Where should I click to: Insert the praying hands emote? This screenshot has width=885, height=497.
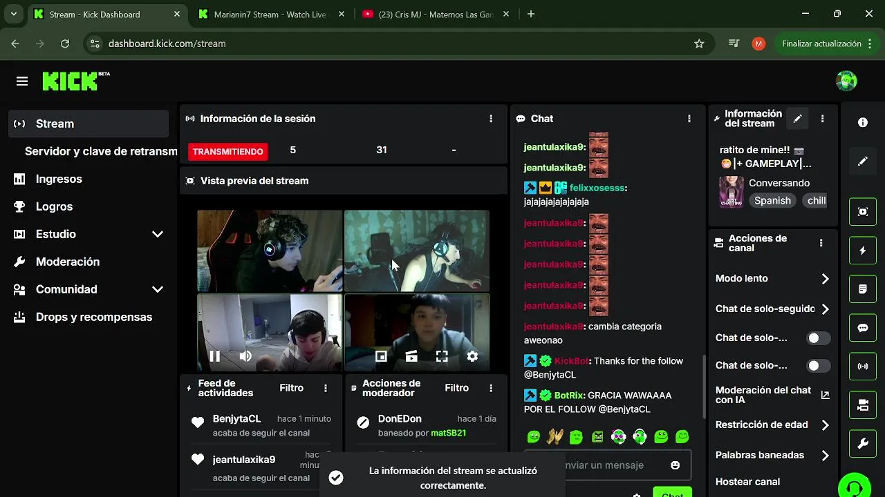pos(555,436)
